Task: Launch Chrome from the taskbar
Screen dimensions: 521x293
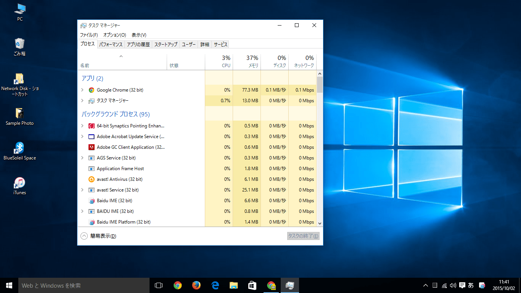Action: point(177,285)
